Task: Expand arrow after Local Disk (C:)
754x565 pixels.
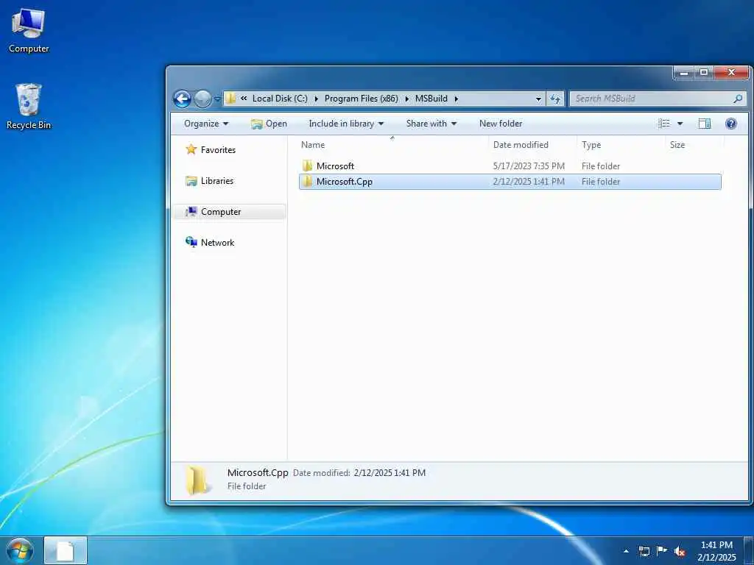Action: coord(316,99)
